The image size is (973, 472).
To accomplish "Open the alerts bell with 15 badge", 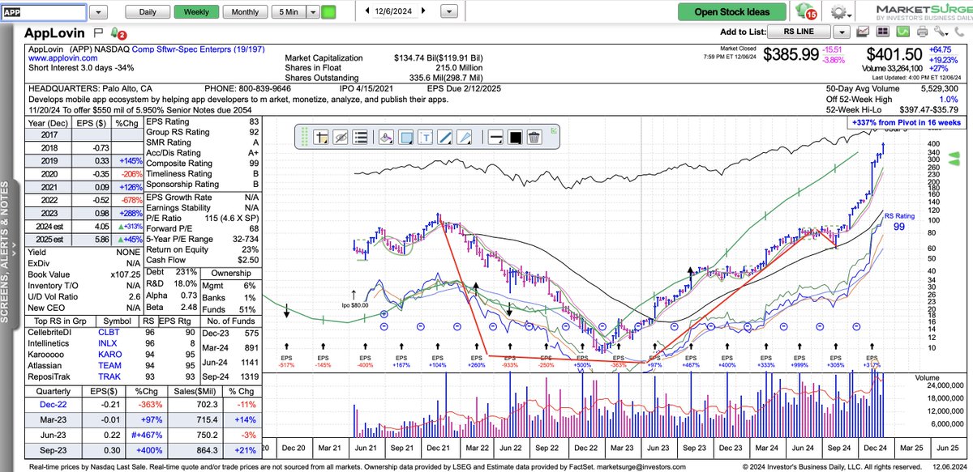I will point(806,11).
